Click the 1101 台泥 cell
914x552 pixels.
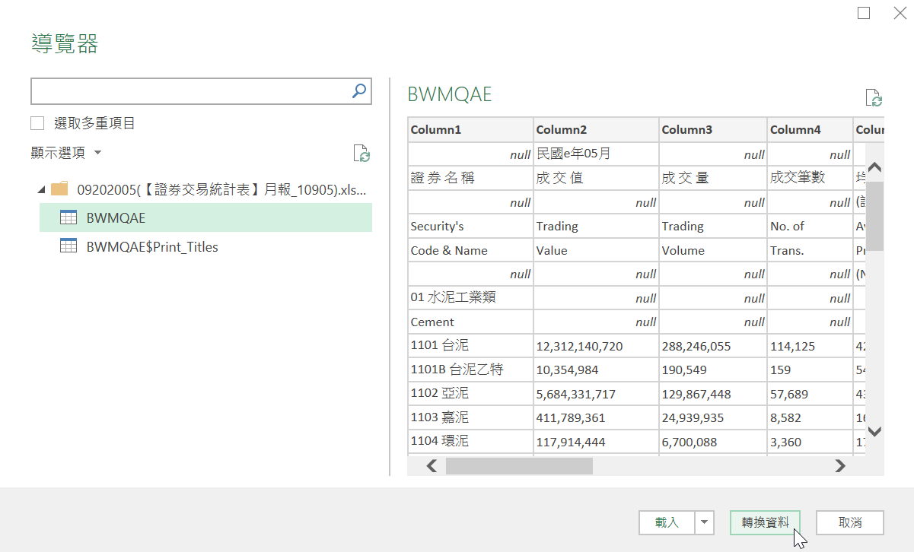click(471, 346)
